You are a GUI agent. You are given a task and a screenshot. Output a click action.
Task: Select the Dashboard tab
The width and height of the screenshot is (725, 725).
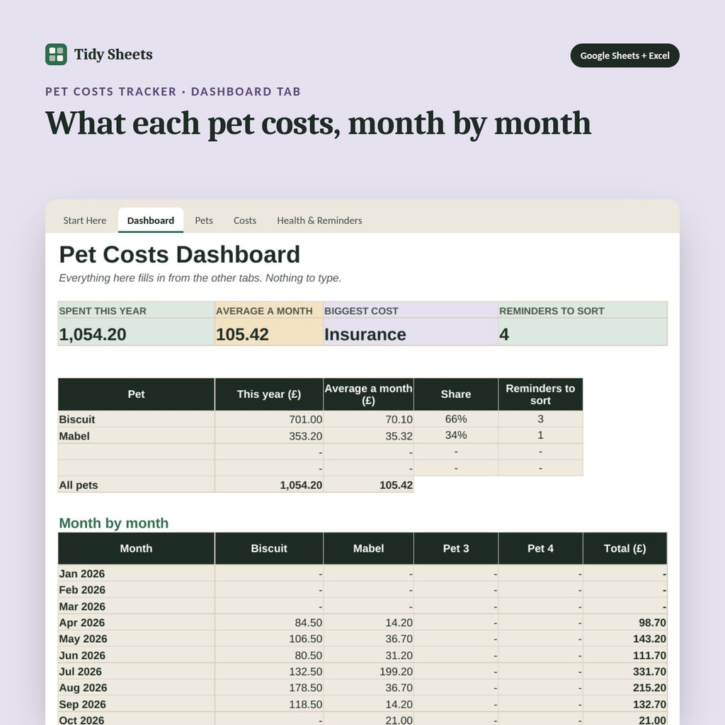(151, 221)
